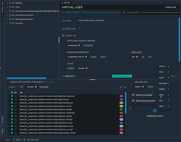Set Download Resources to Always
This screenshot has height=142, width=181.
pyautogui.click(x=94, y=57)
